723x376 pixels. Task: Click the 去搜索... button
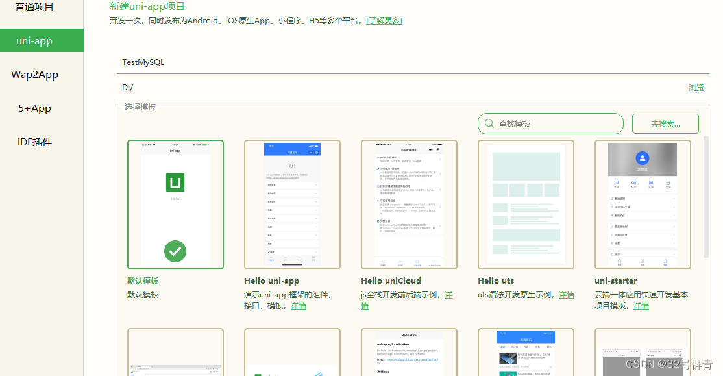click(x=665, y=123)
